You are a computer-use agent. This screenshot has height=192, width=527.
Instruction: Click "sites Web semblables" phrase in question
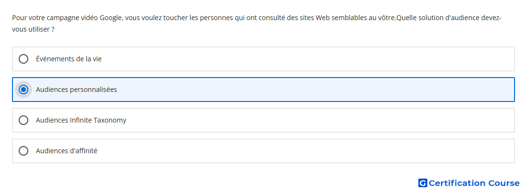pos(331,18)
